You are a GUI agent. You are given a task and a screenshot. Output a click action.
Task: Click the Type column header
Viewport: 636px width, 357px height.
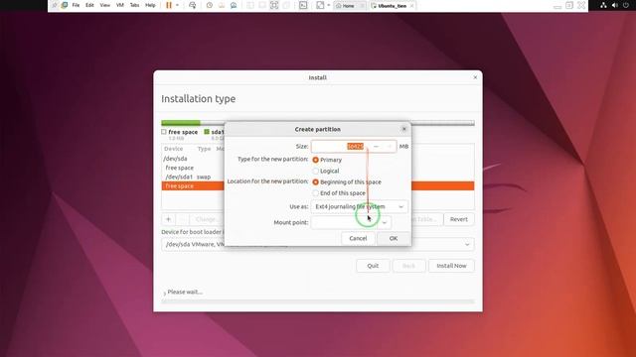pos(204,149)
